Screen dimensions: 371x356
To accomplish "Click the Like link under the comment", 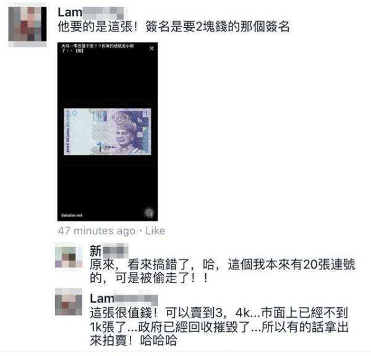I will coord(155,231).
